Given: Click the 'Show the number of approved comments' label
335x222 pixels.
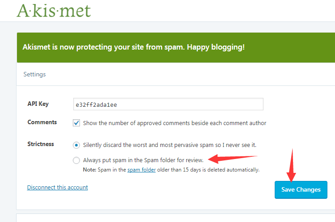Looking at the screenshot, I should click(x=175, y=123).
